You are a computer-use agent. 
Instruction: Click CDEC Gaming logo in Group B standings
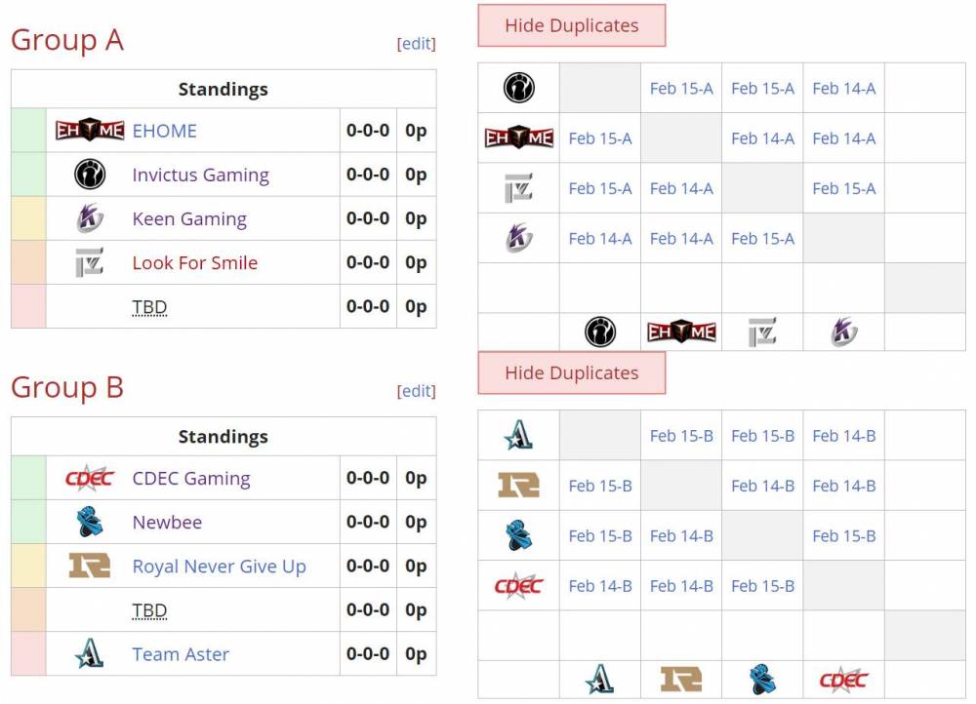(90, 478)
